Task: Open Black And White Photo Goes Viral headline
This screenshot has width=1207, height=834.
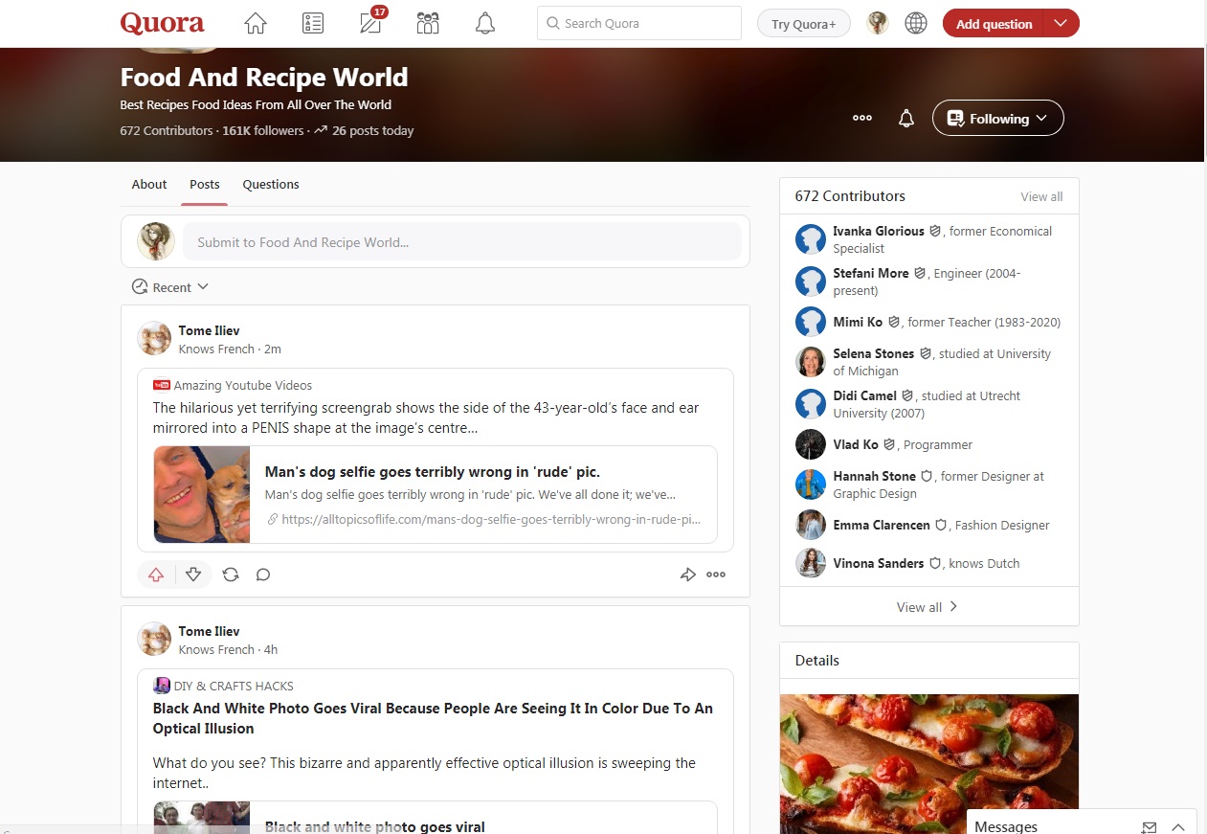Action: pos(433,718)
